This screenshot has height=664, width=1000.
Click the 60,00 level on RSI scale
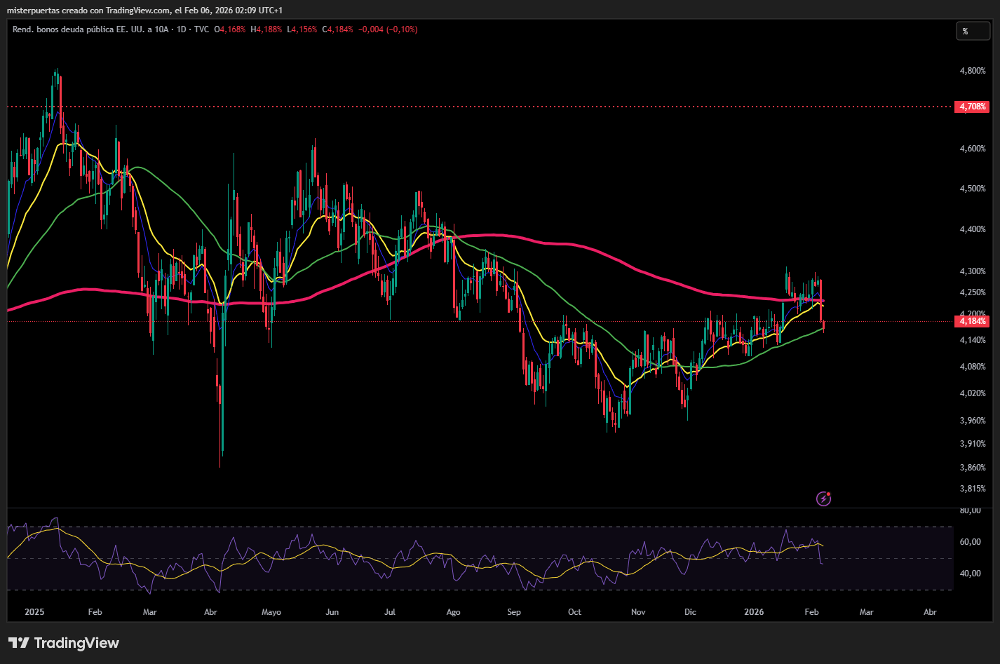pyautogui.click(x=971, y=542)
